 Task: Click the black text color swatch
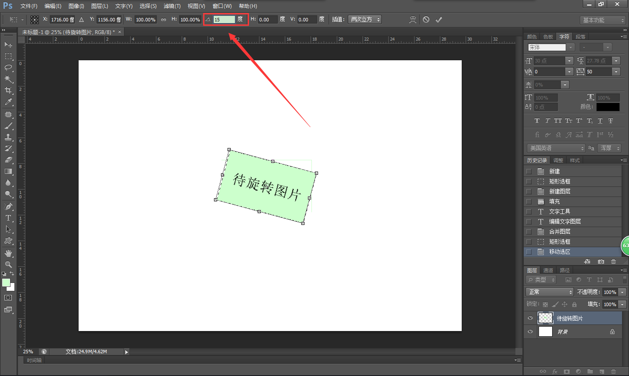[x=608, y=107]
